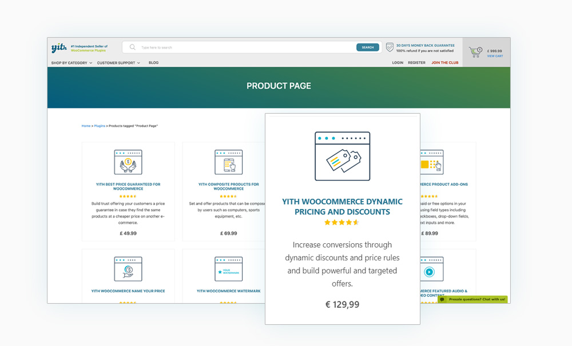Click the Watermark product icon
The width and height of the screenshot is (572, 346).
tap(228, 269)
